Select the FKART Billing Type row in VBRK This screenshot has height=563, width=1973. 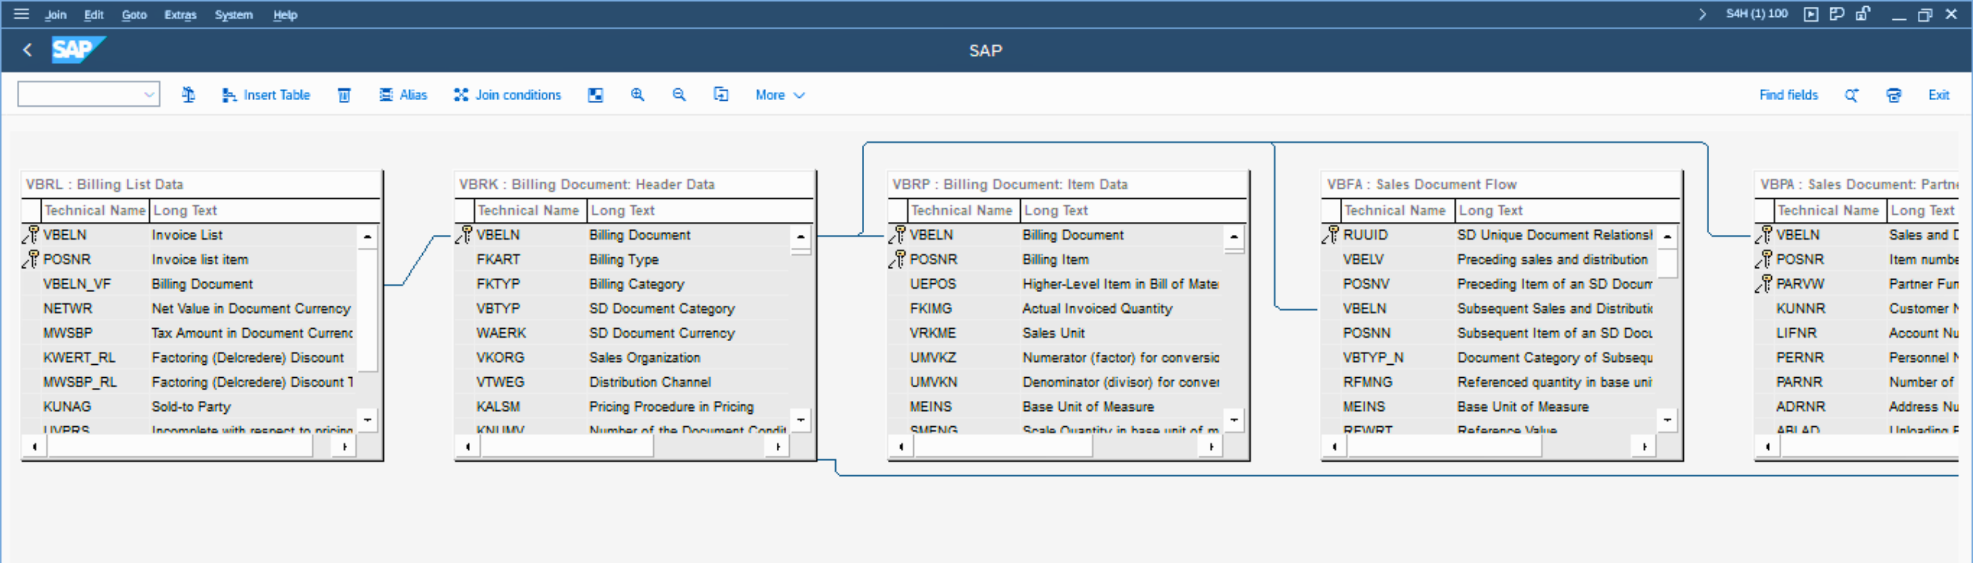[x=498, y=260]
